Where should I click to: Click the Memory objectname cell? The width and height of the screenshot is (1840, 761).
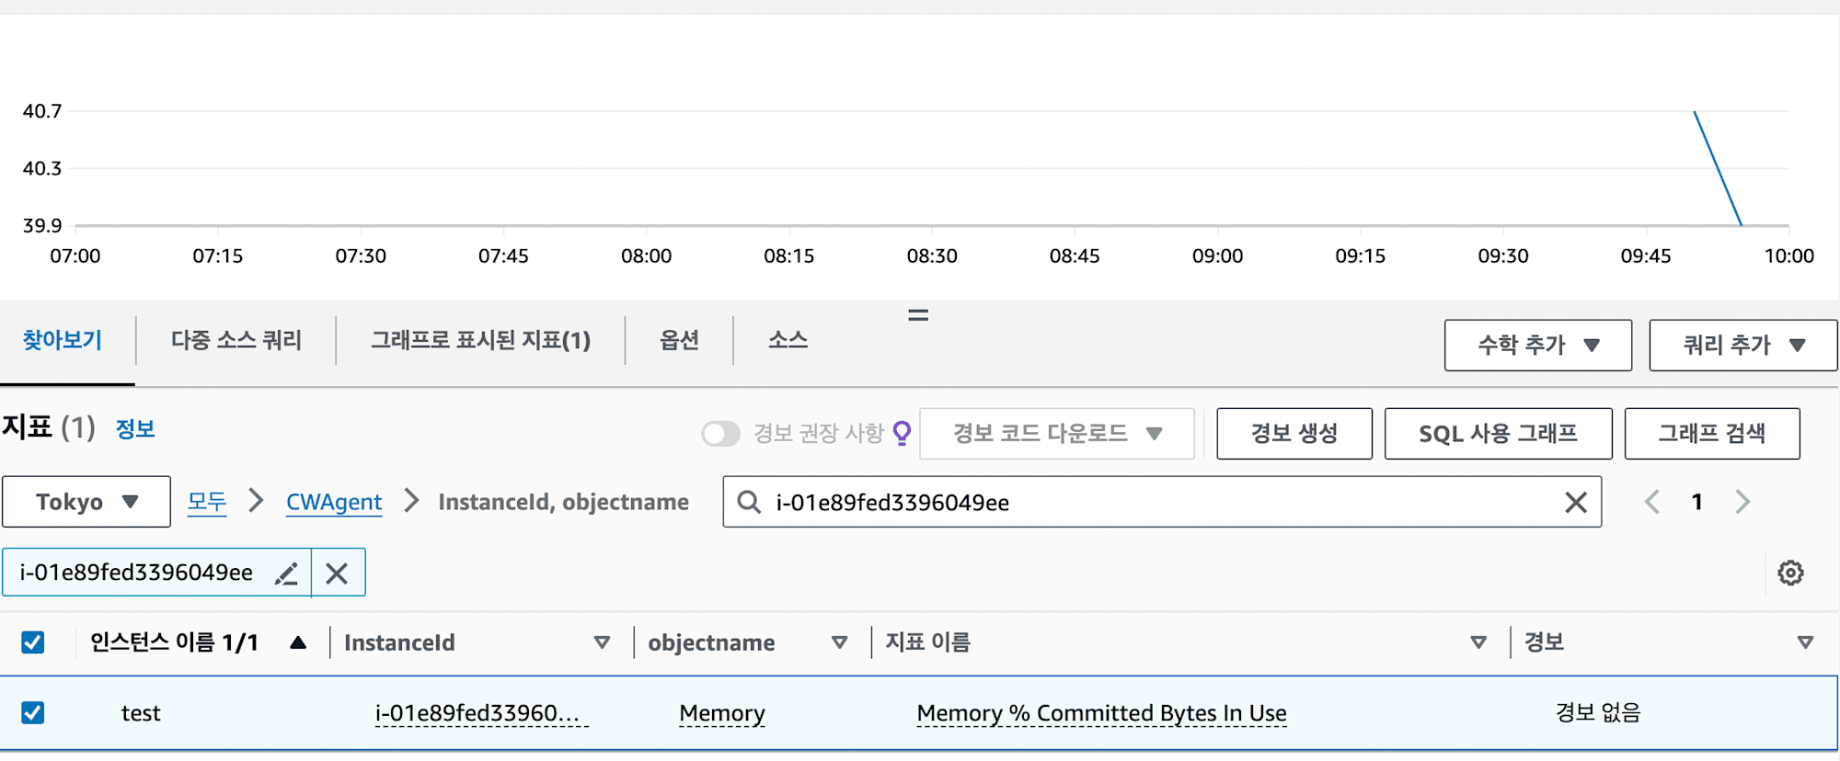click(722, 713)
